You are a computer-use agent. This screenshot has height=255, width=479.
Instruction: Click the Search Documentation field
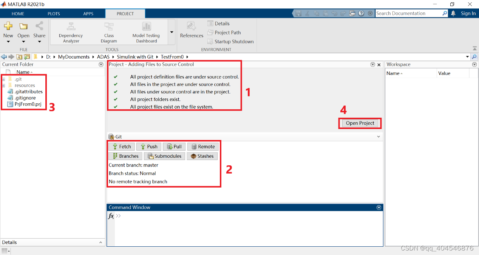click(x=408, y=13)
